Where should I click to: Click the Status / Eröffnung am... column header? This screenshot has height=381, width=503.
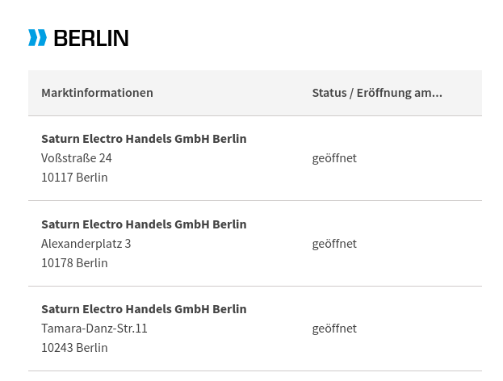click(x=377, y=93)
